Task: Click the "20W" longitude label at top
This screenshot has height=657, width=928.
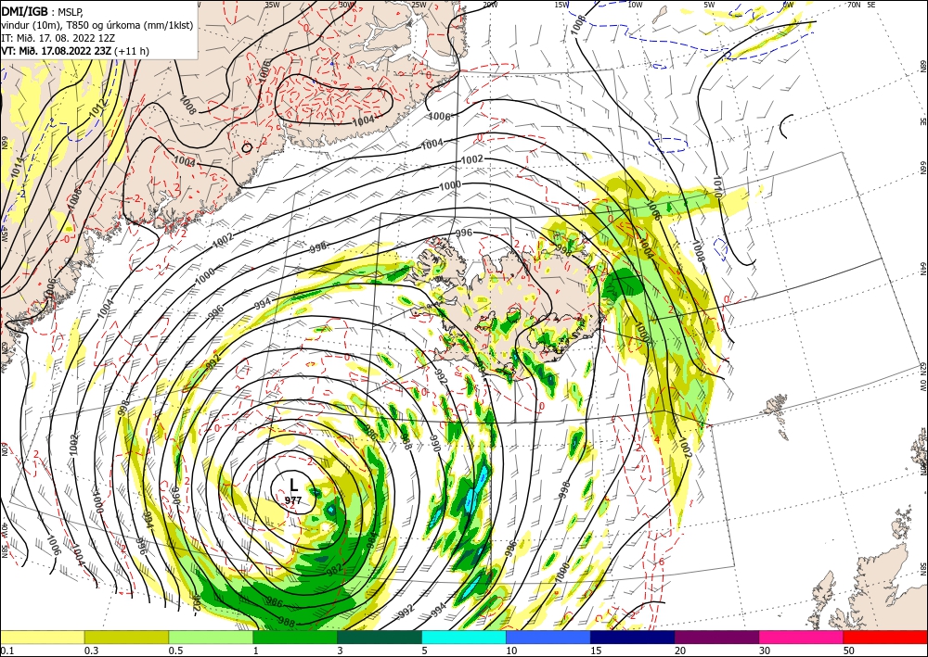Action: pos(489,5)
